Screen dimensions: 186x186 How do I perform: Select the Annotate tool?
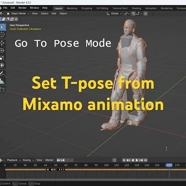tap(2, 73)
